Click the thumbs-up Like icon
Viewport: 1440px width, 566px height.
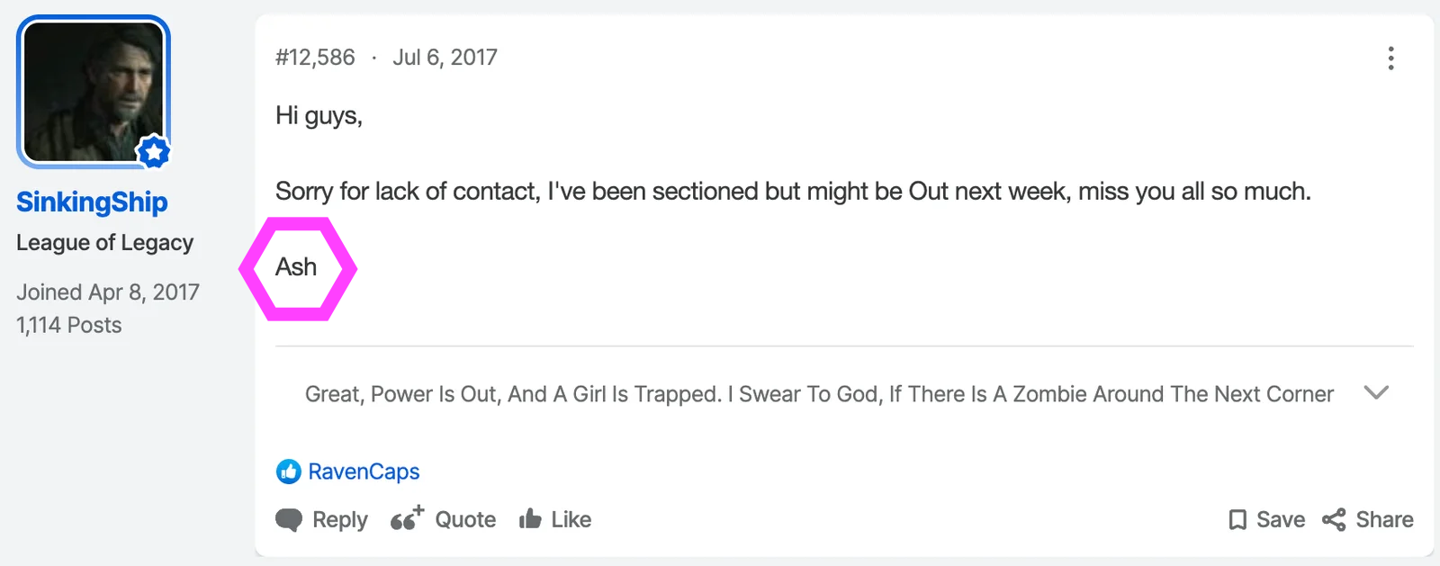[530, 519]
